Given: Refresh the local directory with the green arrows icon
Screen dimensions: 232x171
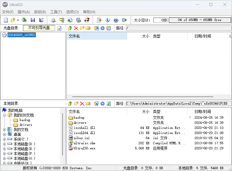Looking at the screenshot, I should [109, 104].
